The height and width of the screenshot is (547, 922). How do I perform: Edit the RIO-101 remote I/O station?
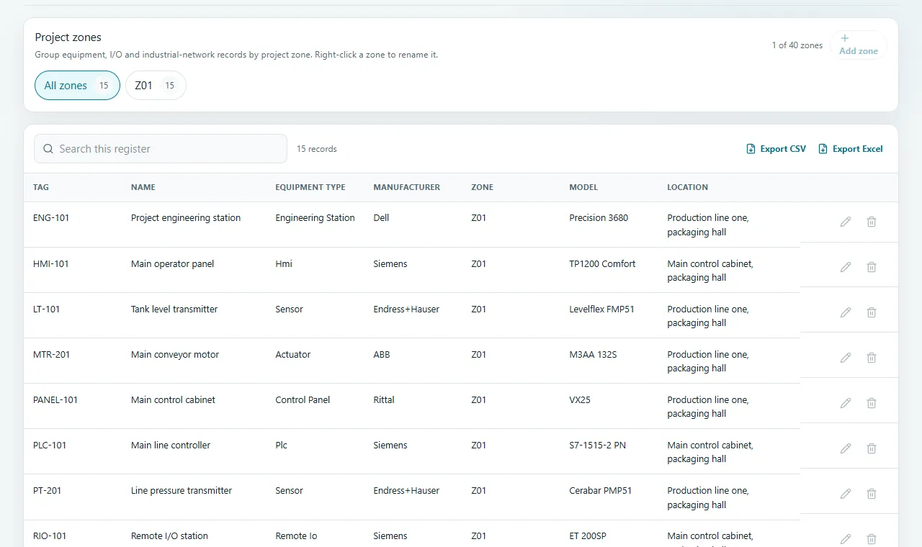click(x=846, y=538)
